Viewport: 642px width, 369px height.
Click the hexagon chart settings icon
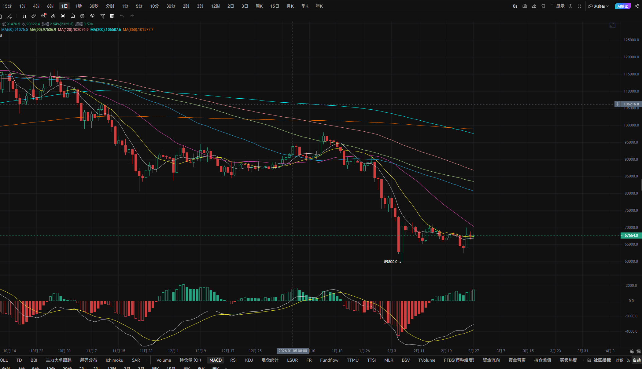pyautogui.click(x=570, y=6)
